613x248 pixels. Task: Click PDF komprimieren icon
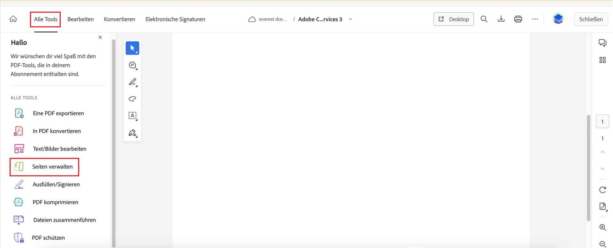pos(19,202)
